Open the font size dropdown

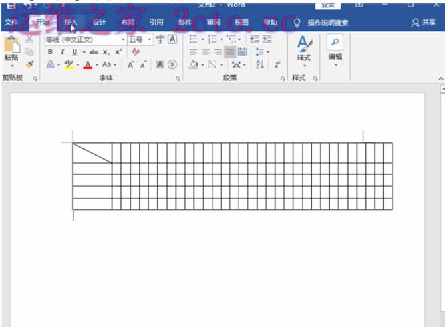coord(150,39)
